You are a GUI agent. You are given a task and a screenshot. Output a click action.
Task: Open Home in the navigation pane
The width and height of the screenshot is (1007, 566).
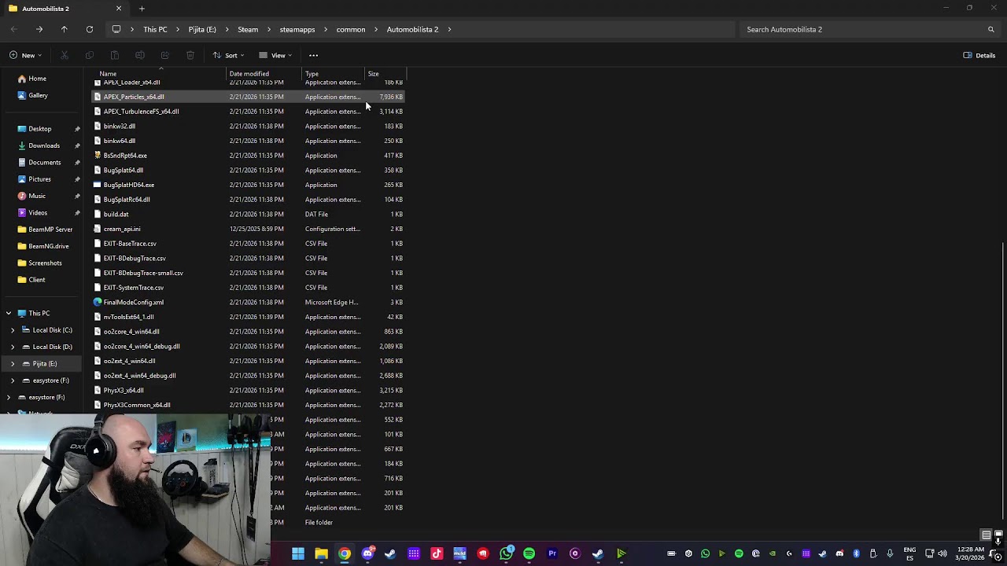[x=37, y=79]
